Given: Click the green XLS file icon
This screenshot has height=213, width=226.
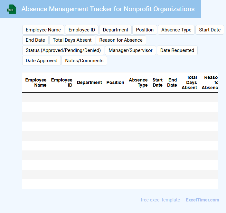Looking at the screenshot, I should pos(12,9).
